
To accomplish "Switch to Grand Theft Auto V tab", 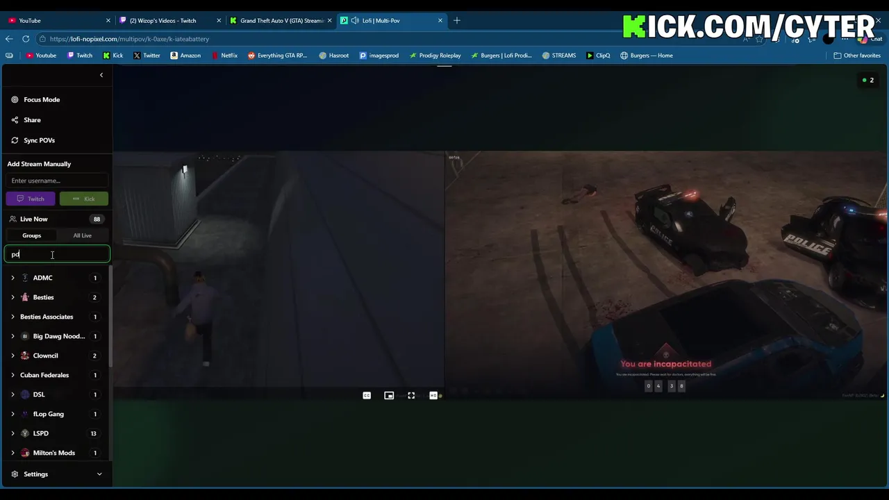I will [281, 21].
